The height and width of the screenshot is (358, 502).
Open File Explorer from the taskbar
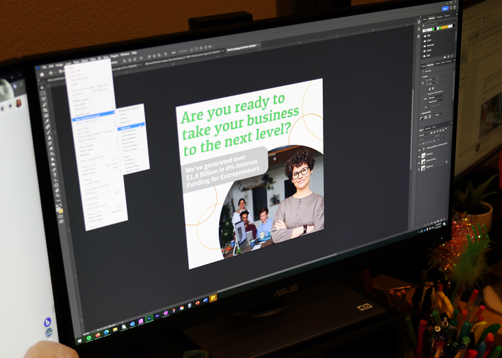115,329
